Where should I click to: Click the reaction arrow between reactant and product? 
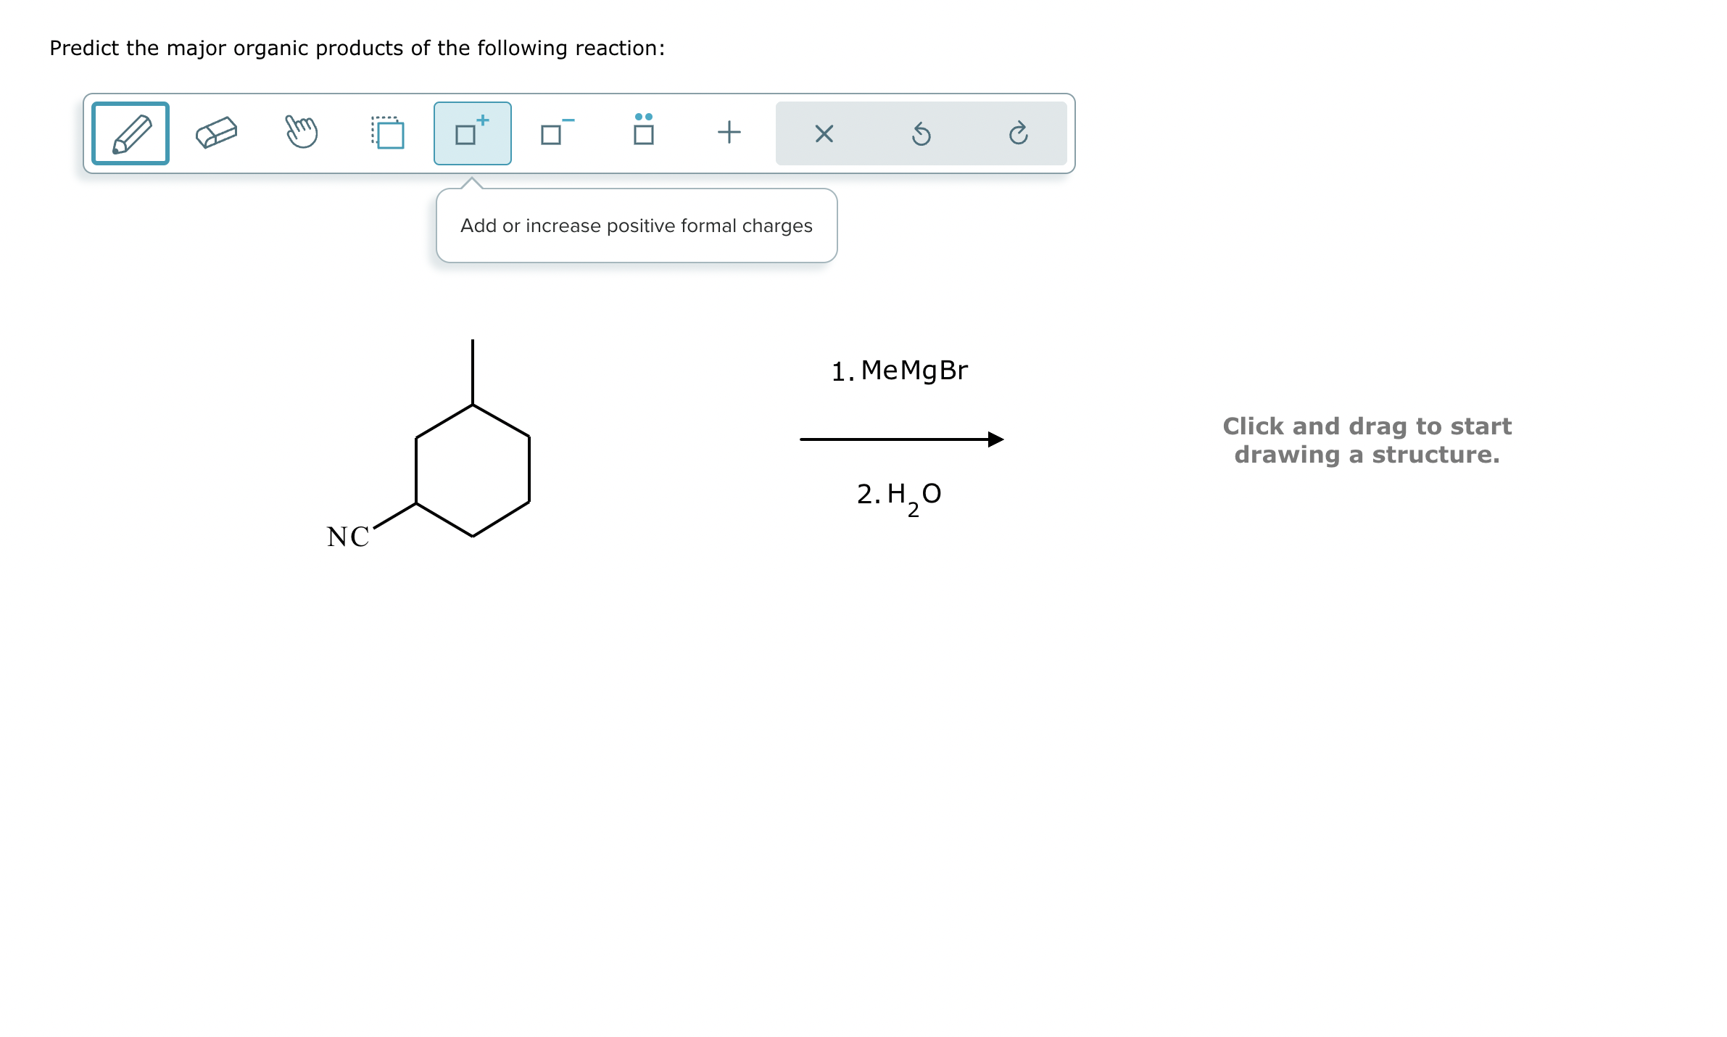point(902,437)
